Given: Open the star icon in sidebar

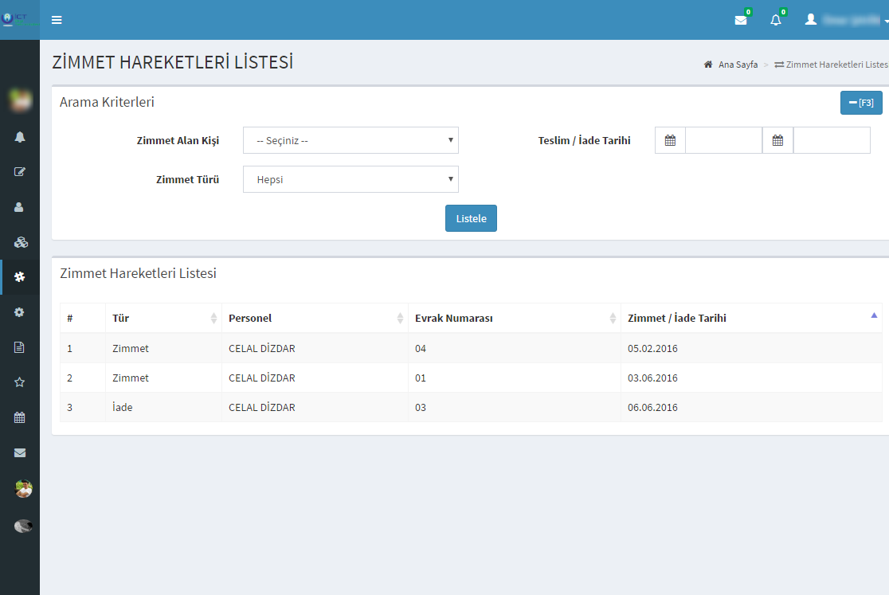Looking at the screenshot, I should coord(20,382).
